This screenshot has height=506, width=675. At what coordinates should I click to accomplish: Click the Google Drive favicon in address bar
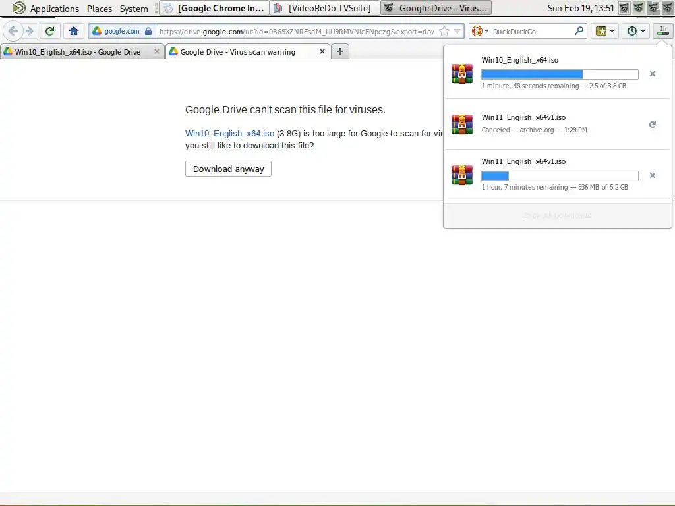97,31
